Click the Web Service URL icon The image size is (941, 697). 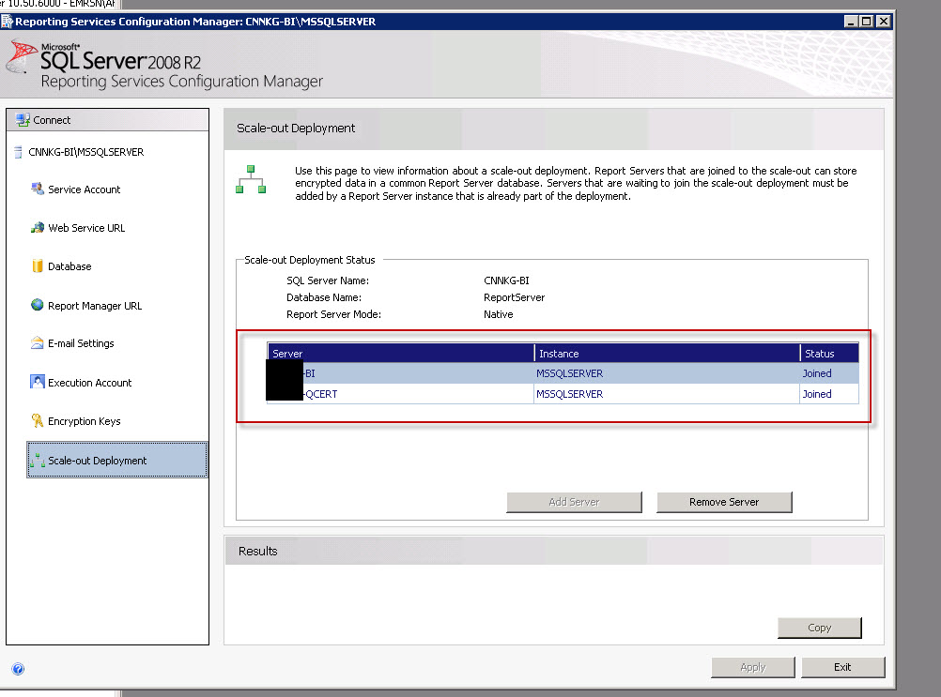pos(38,228)
